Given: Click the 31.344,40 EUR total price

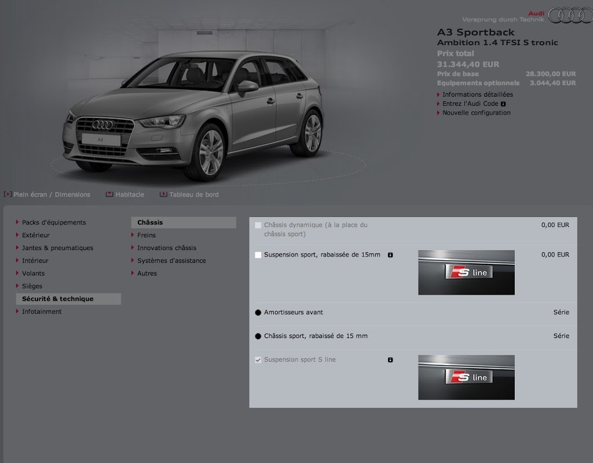Looking at the screenshot, I should point(468,64).
